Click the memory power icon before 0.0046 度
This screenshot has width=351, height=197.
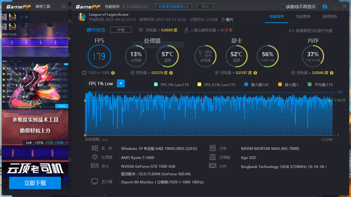293,73
